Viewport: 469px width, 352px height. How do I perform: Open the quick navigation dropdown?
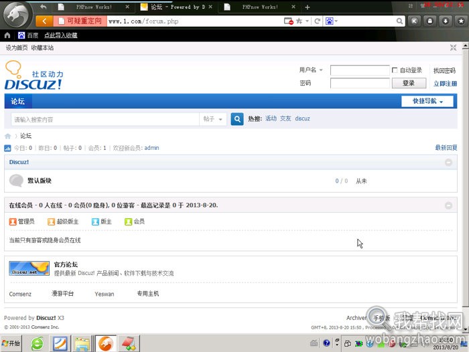pyautogui.click(x=427, y=101)
